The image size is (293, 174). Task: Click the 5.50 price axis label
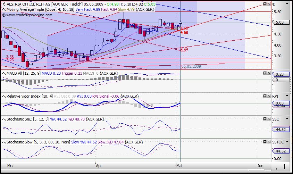click(277, 12)
